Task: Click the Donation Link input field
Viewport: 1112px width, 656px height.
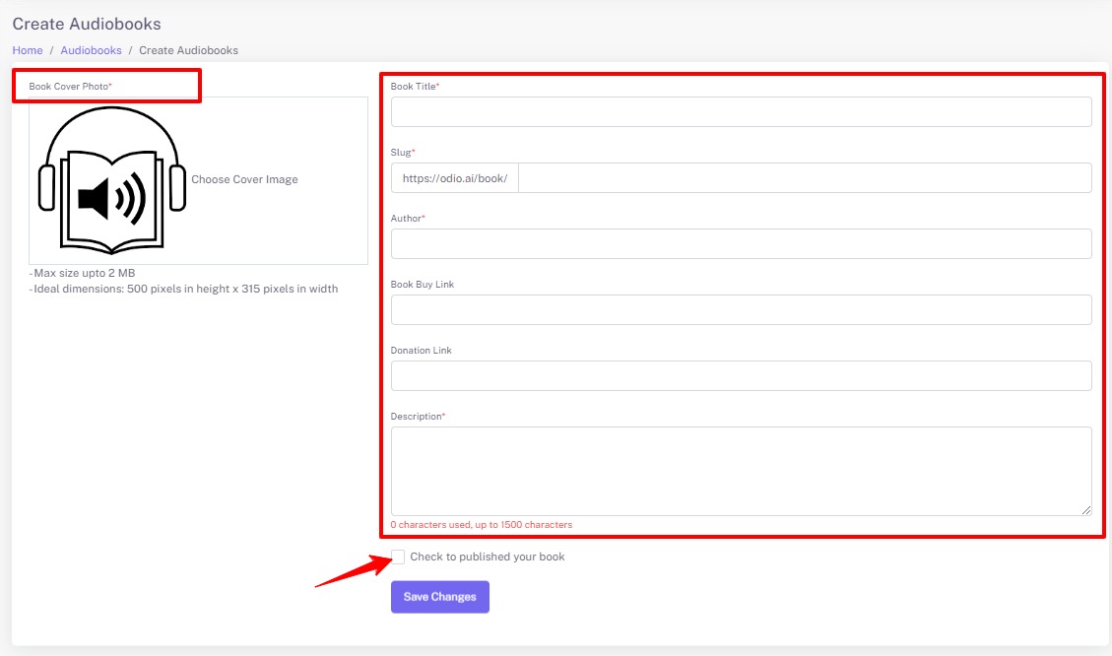Action: click(741, 376)
